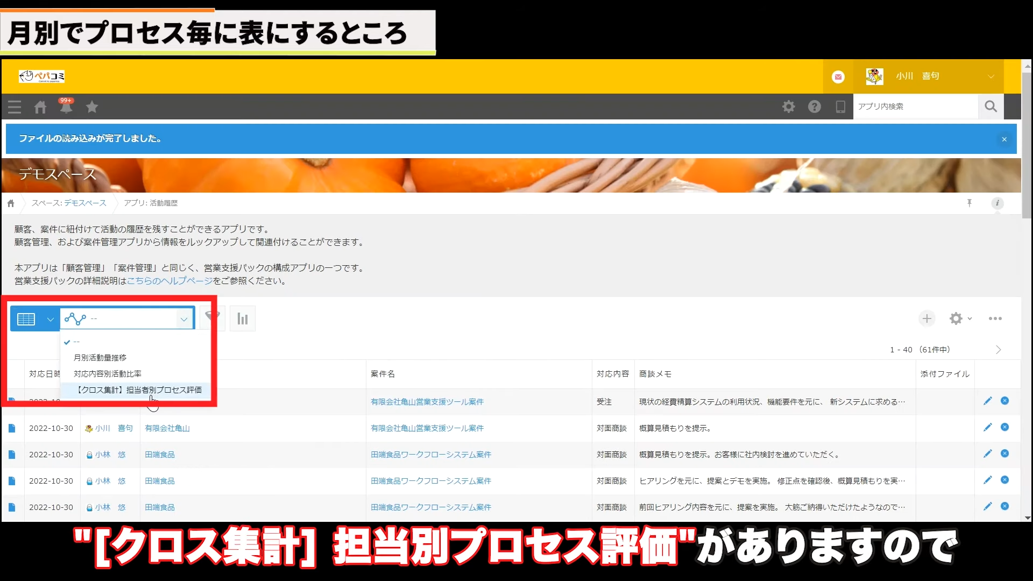Choose 対応内容別活動比率 menu entry
1033x581 pixels.
tap(107, 374)
